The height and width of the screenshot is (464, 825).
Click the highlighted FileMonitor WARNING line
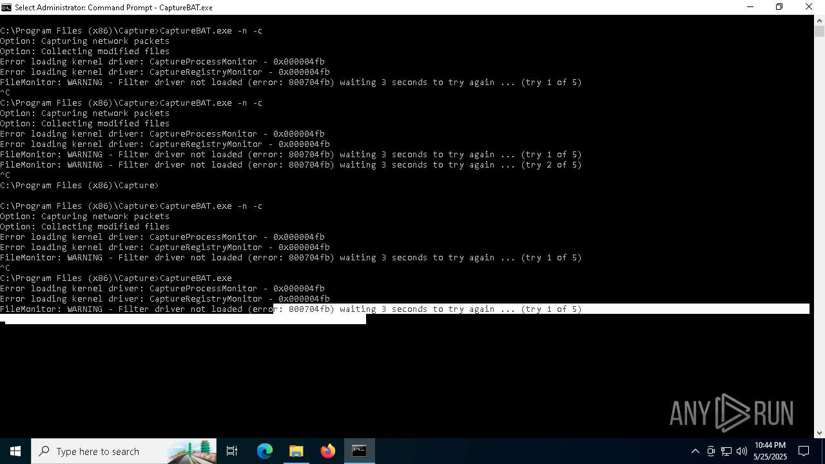[291, 309]
